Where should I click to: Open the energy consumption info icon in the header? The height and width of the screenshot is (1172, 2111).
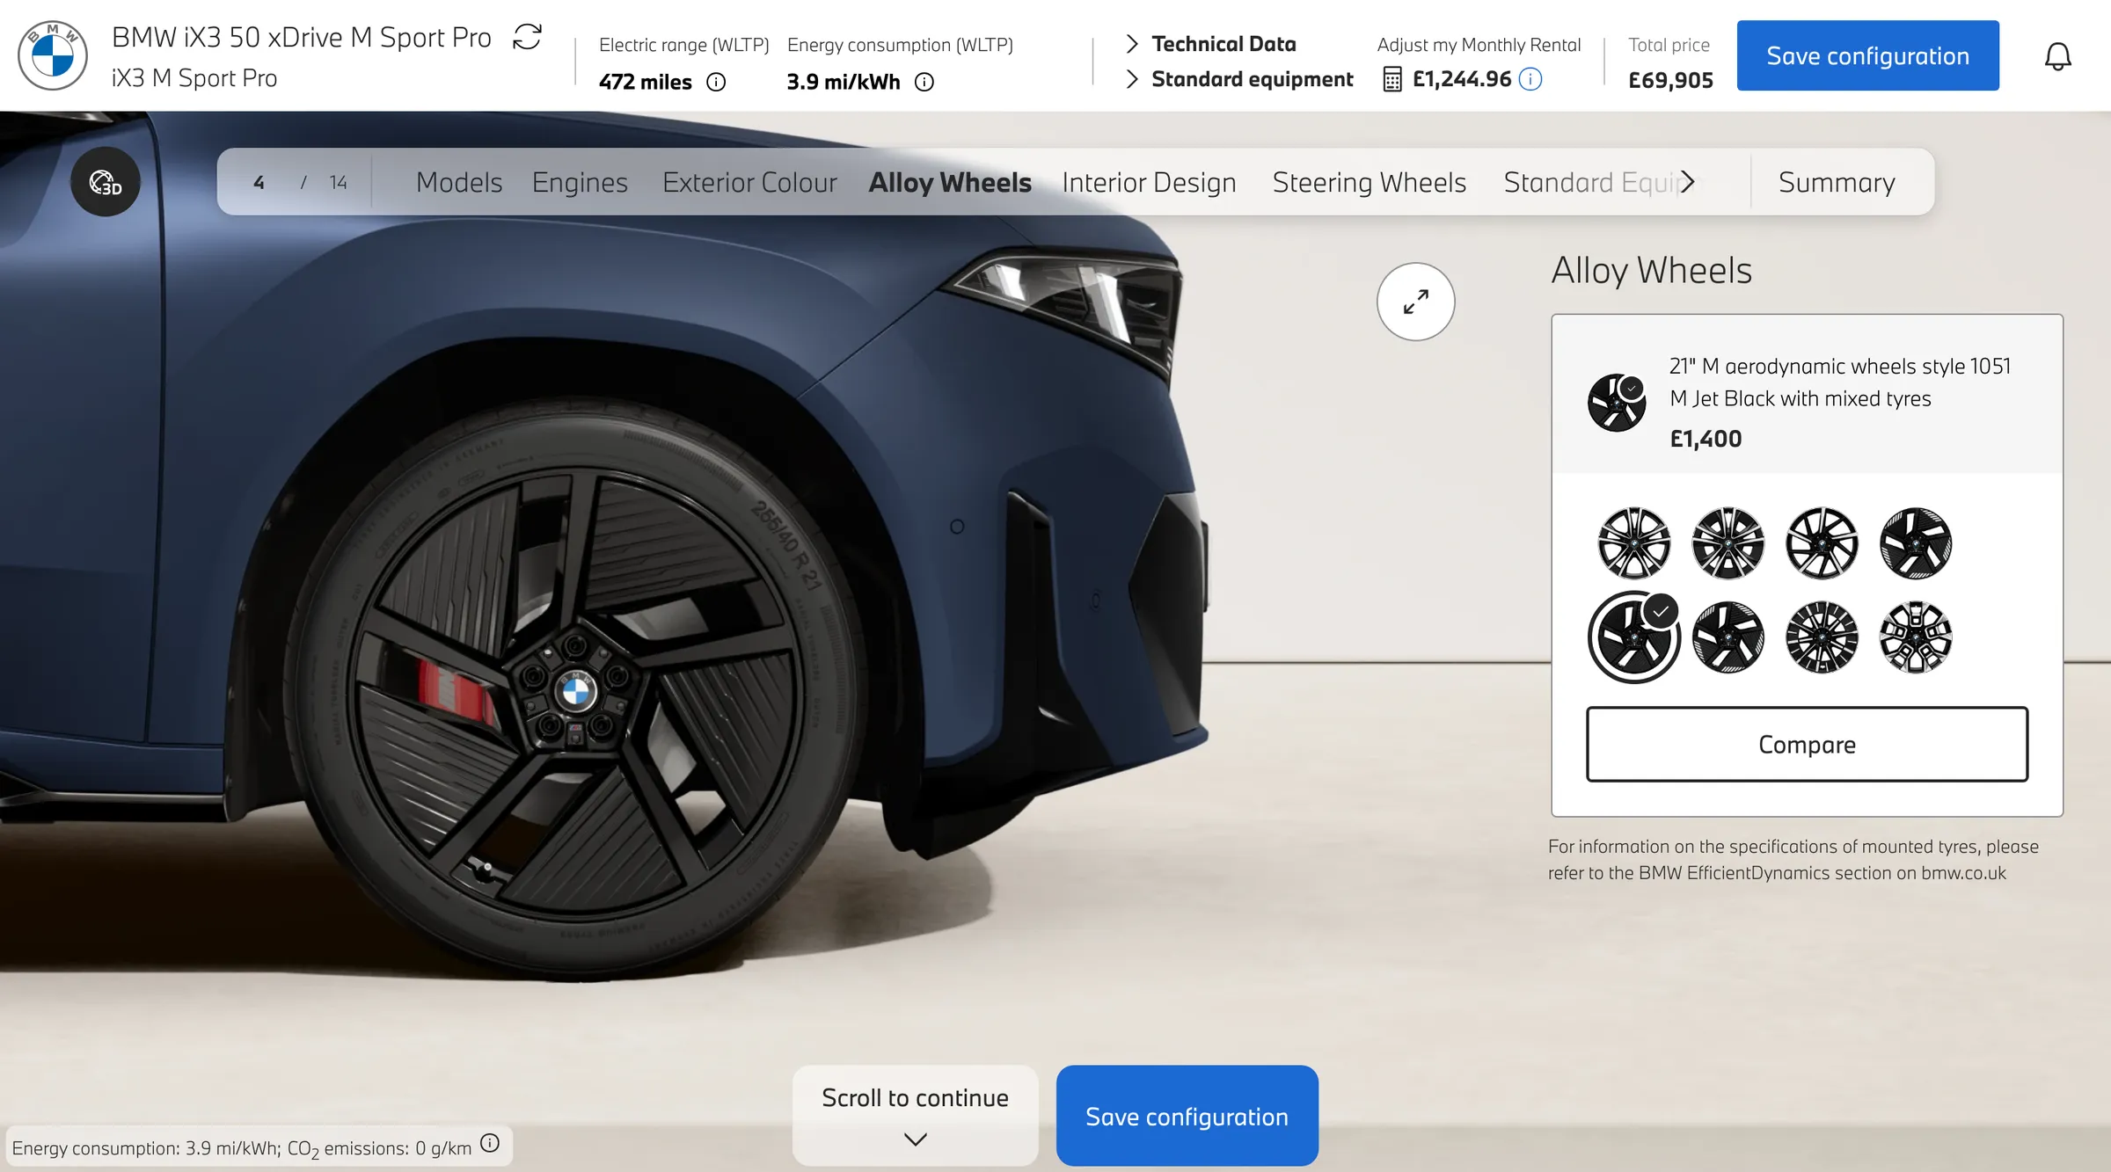point(924,83)
